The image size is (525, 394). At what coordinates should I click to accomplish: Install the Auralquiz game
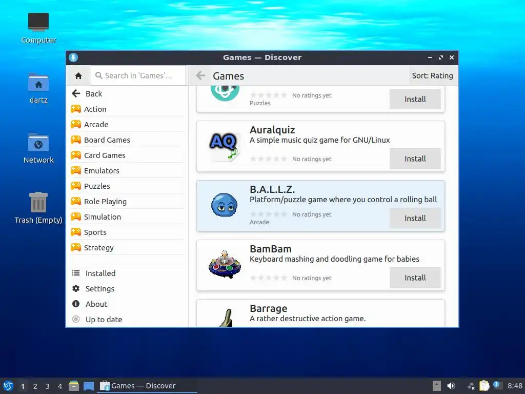415,159
